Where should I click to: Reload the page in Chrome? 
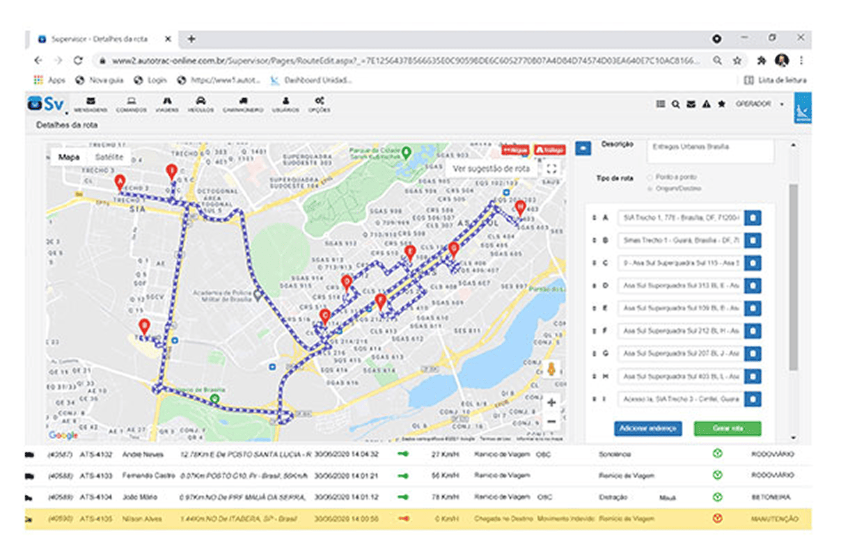pyautogui.click(x=78, y=61)
